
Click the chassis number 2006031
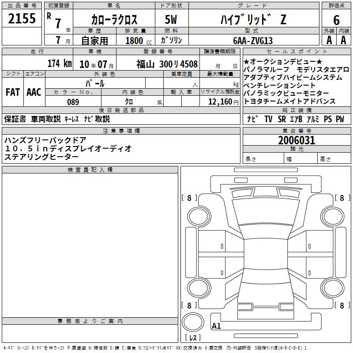(297, 140)
